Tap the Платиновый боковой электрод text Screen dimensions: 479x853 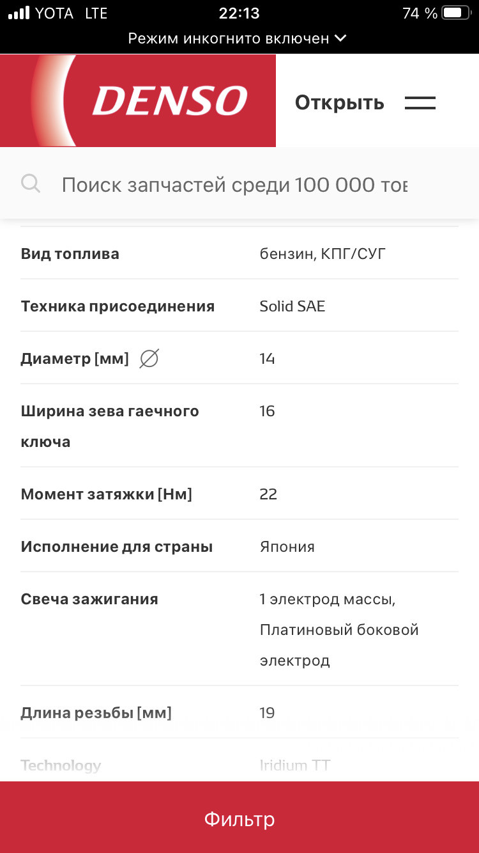339,645
